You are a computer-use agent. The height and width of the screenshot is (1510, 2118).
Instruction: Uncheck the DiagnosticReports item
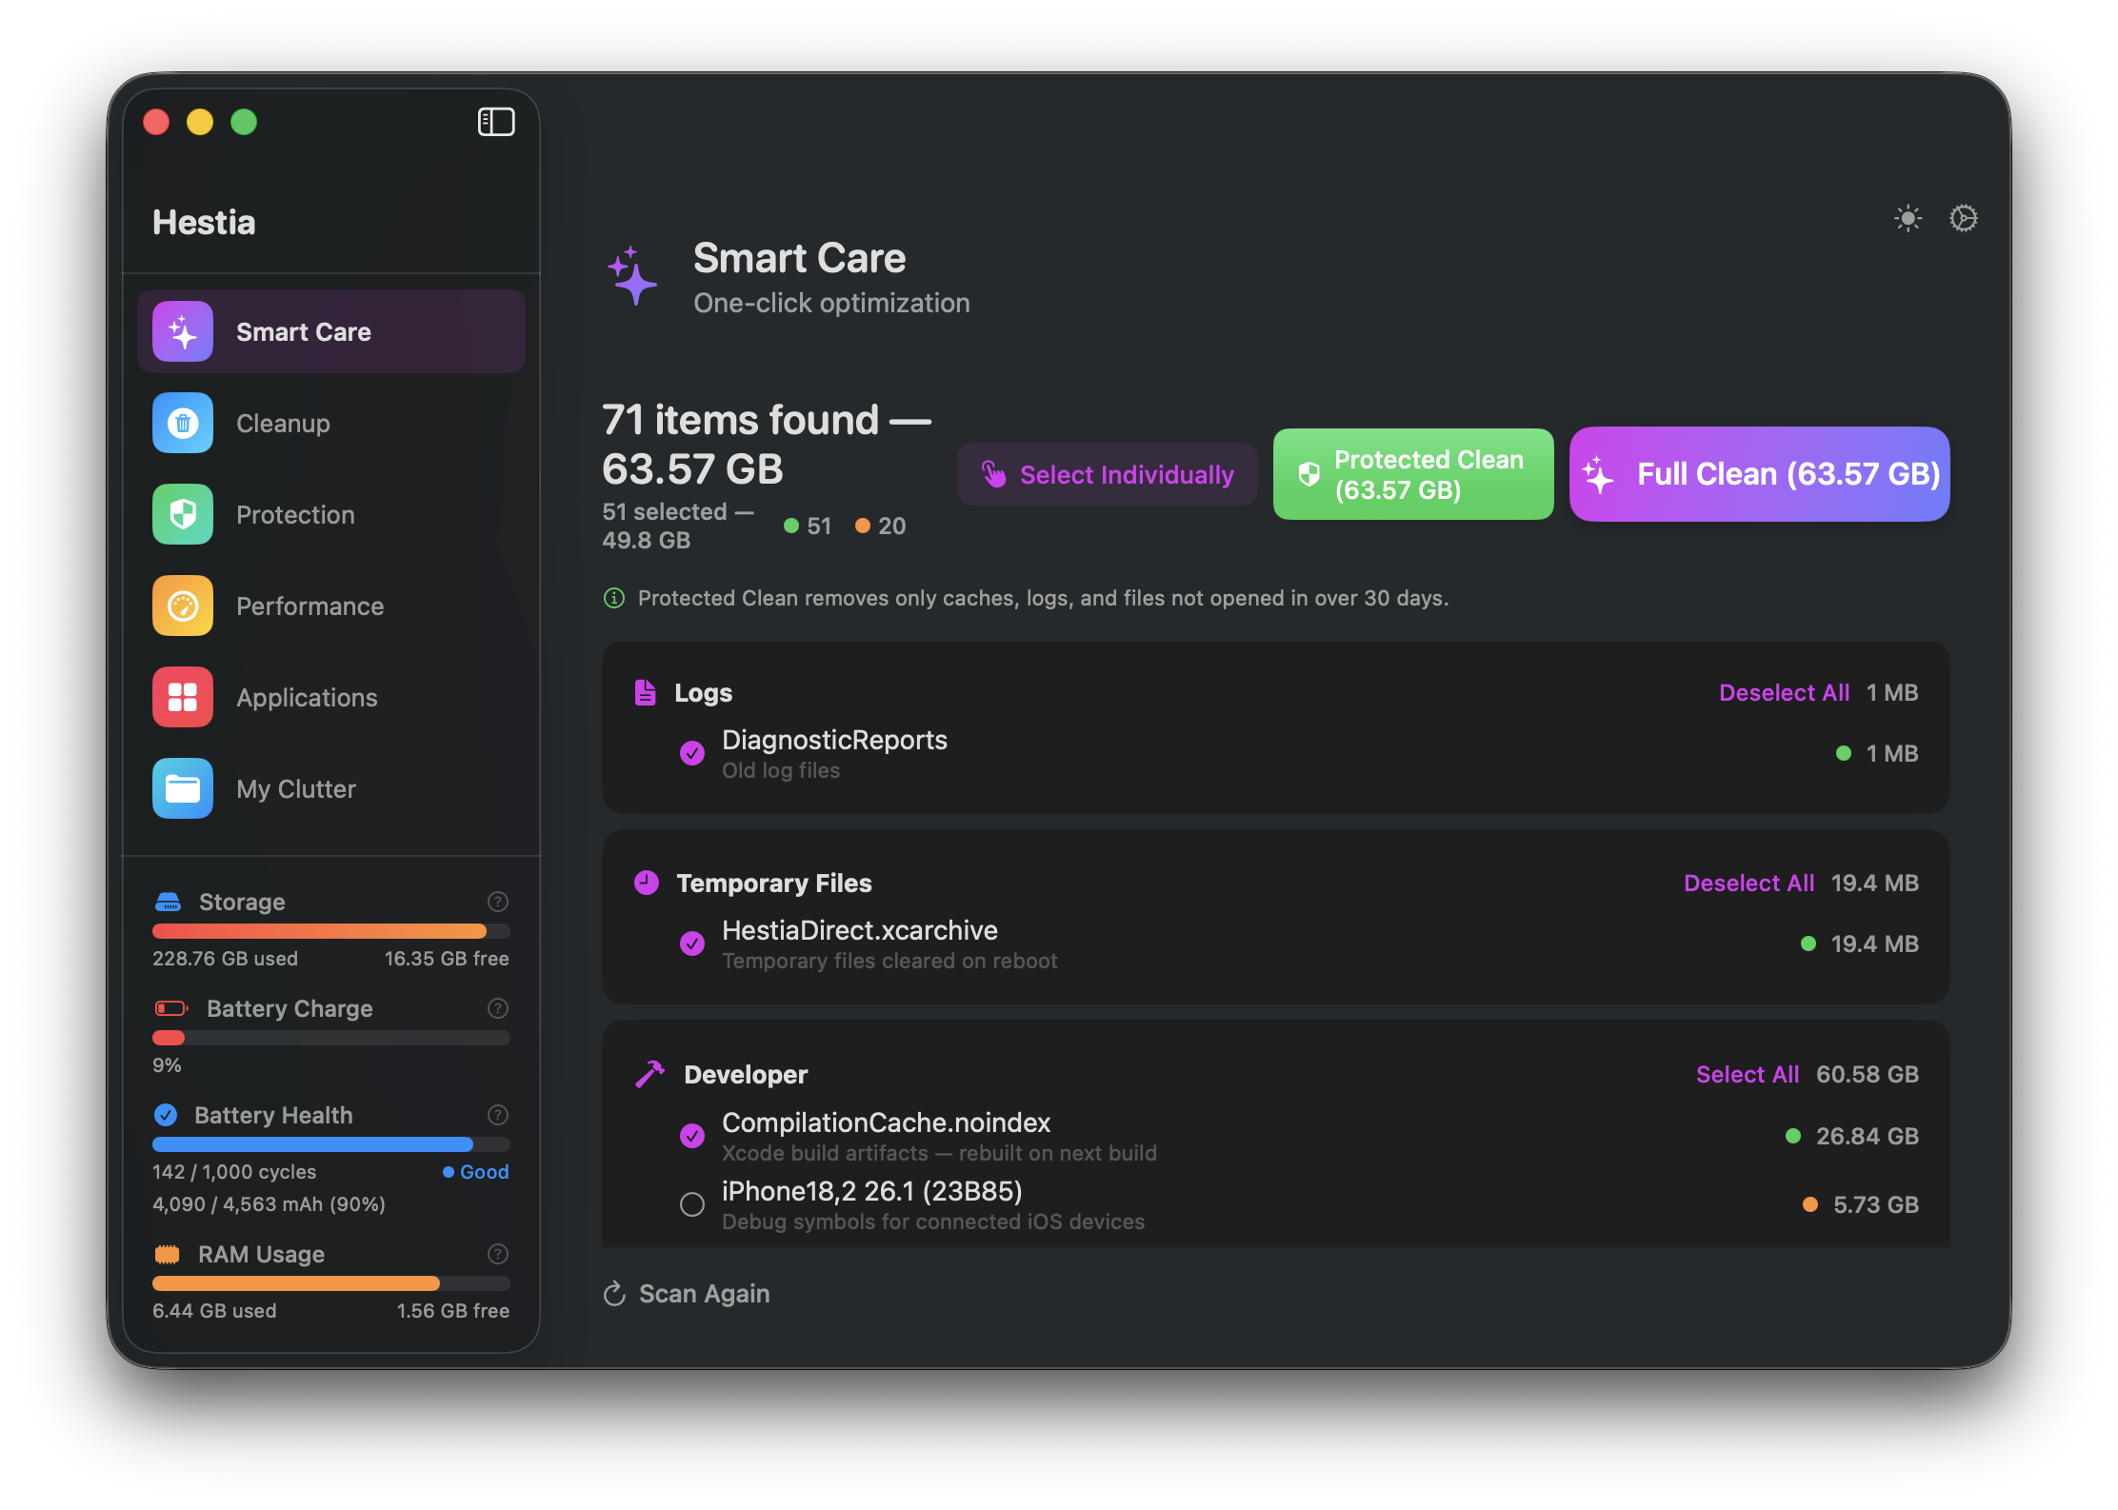click(x=692, y=753)
